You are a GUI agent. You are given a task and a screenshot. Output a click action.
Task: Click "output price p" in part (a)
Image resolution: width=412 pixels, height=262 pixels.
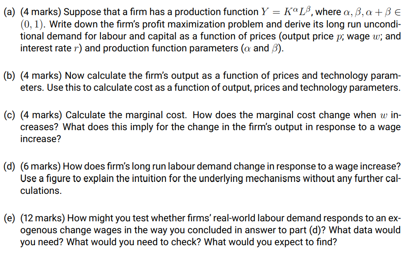pyautogui.click(x=312, y=36)
